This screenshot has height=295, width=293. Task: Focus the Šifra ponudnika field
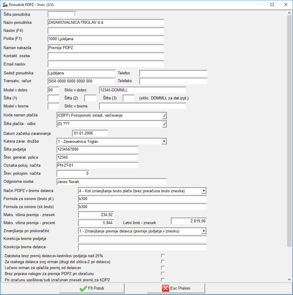pyautogui.click(x=62, y=15)
